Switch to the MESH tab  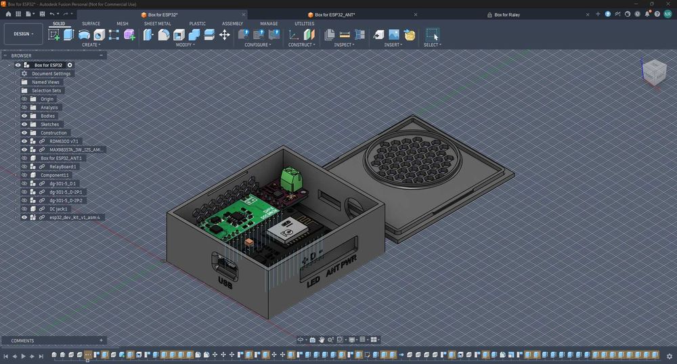(x=122, y=24)
